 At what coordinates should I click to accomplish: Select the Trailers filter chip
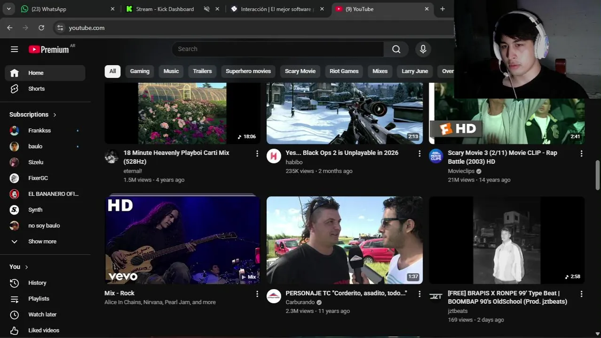coord(202,71)
